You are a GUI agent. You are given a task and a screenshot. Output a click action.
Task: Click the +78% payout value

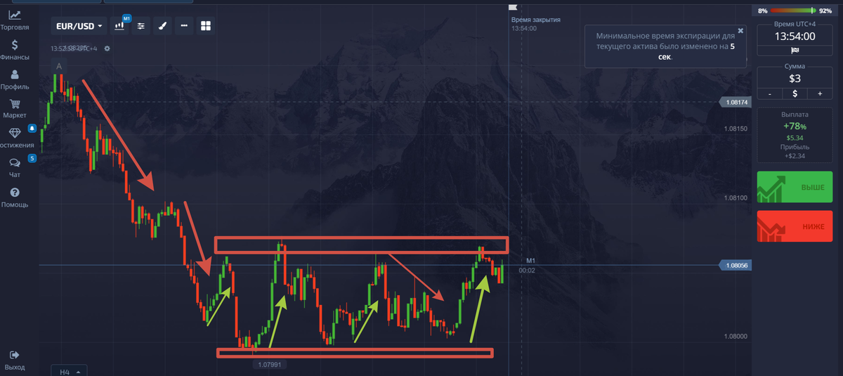click(795, 127)
